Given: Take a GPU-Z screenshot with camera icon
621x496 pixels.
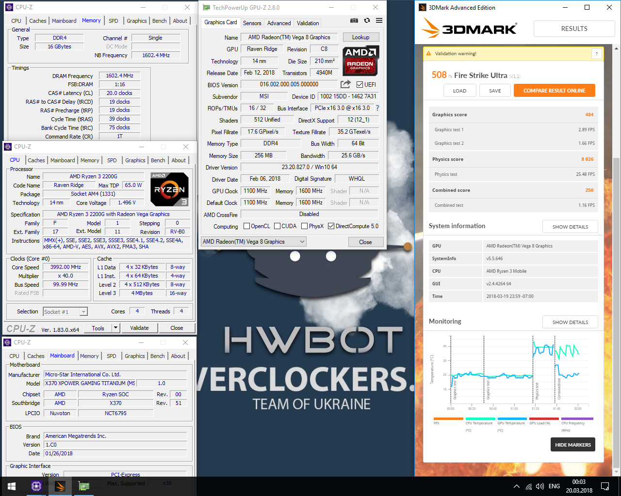Looking at the screenshot, I should 354,20.
